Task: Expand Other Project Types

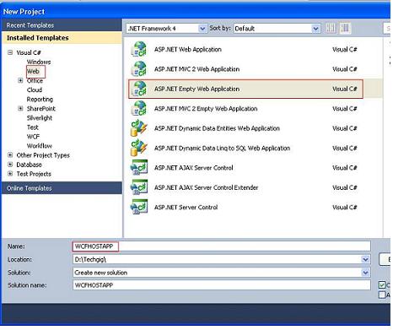Action: coord(10,155)
